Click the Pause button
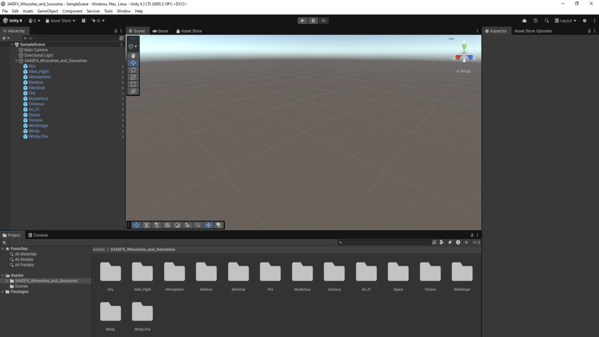599x337 pixels. tap(313, 20)
